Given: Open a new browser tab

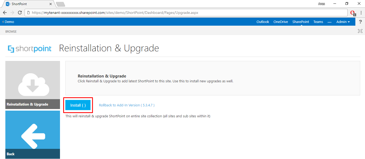Looking at the screenshot, I should 61,4.
